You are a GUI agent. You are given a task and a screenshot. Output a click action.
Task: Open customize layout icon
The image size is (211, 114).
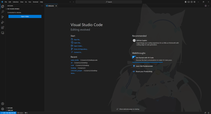point(194,2)
